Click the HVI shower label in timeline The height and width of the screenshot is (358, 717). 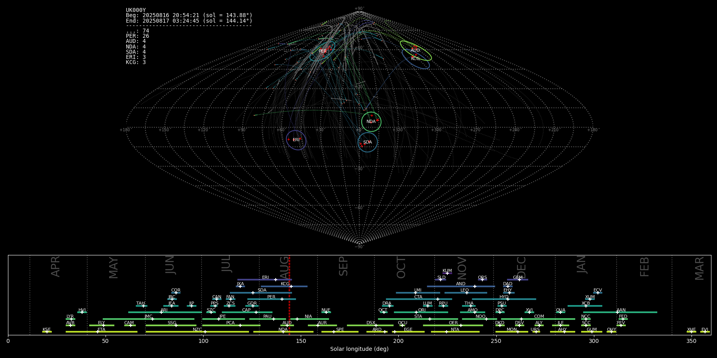click(82, 310)
